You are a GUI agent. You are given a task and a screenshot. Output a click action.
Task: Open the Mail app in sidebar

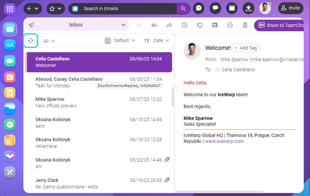click(x=10, y=29)
